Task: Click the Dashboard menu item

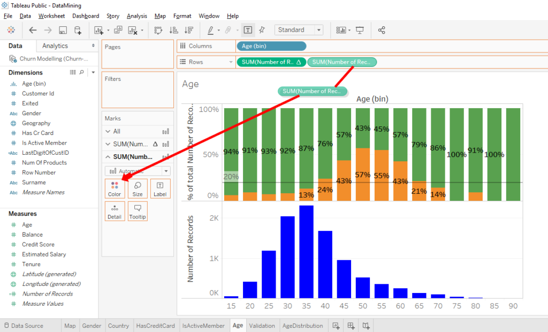Action: (x=86, y=16)
